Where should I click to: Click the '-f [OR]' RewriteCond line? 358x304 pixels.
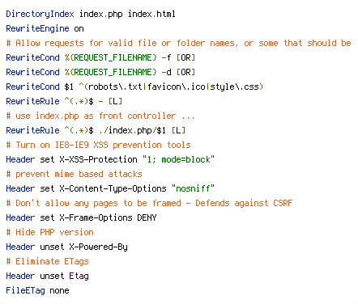pos(100,57)
